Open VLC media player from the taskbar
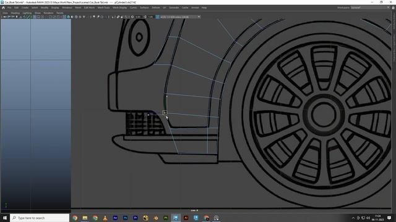 click(x=105, y=218)
